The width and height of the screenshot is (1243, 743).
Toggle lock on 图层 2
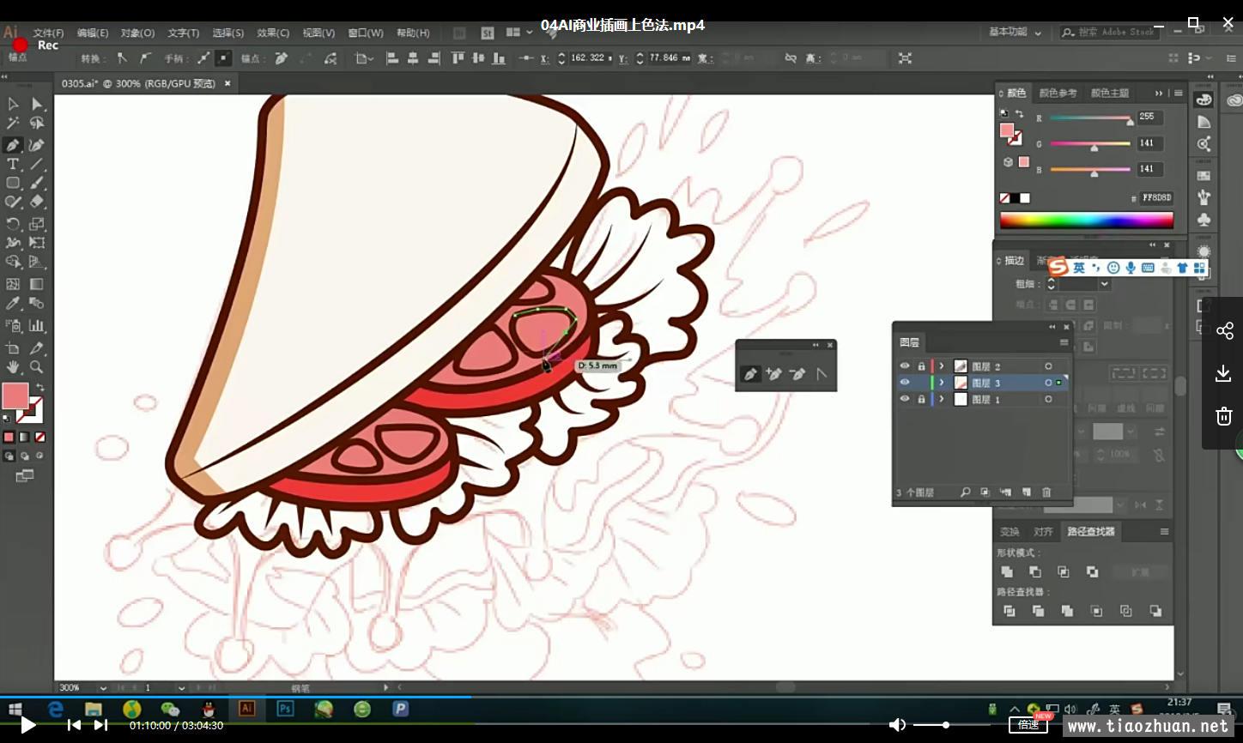click(921, 366)
